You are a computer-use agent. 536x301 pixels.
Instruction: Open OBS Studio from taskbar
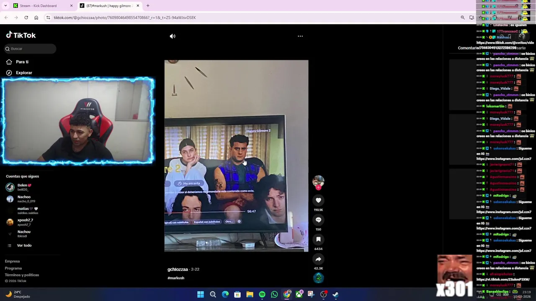tap(323, 294)
